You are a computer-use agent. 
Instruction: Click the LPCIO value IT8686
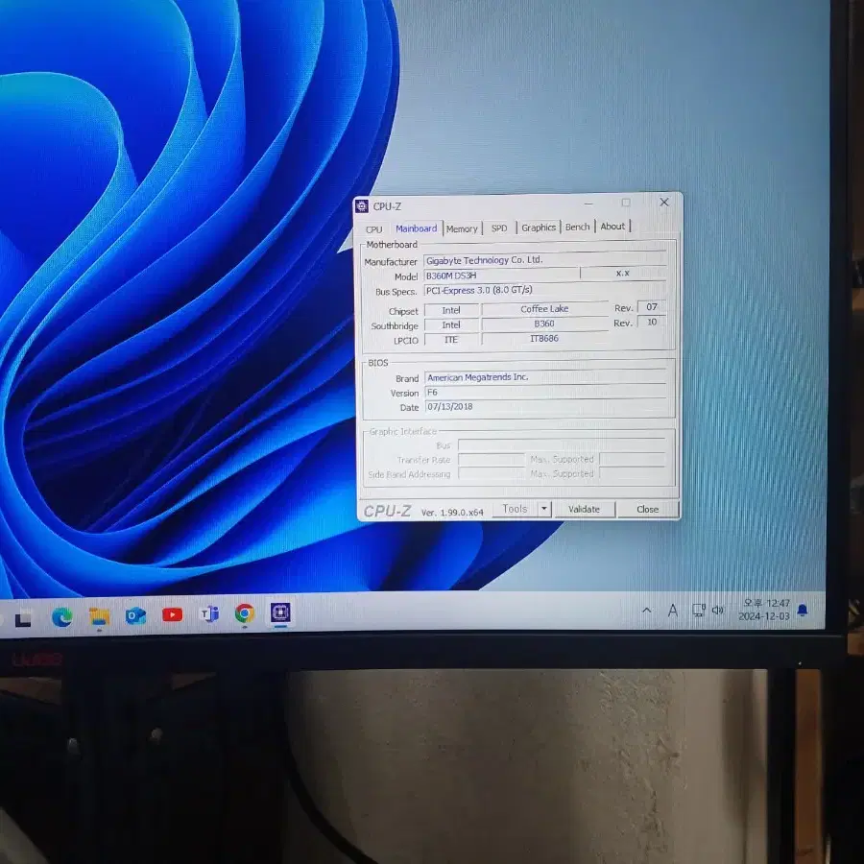[x=544, y=338]
